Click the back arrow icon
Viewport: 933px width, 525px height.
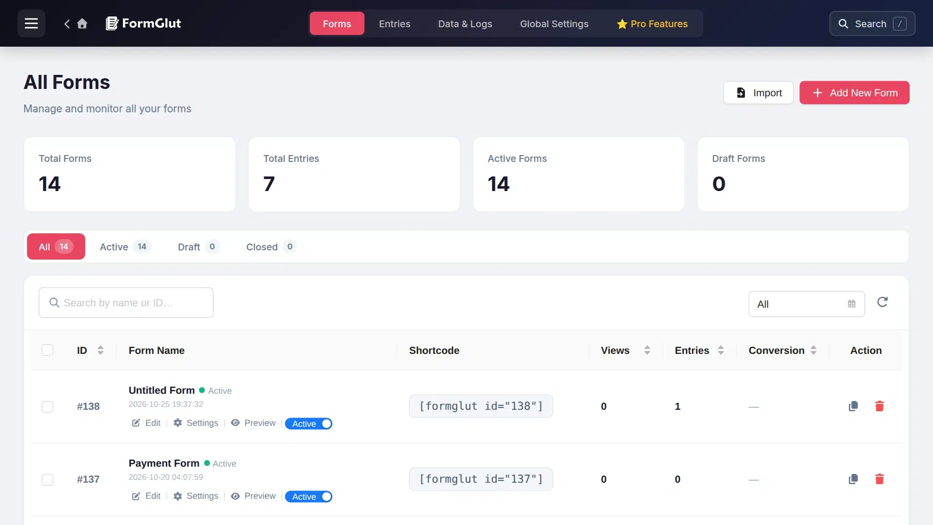[67, 23]
